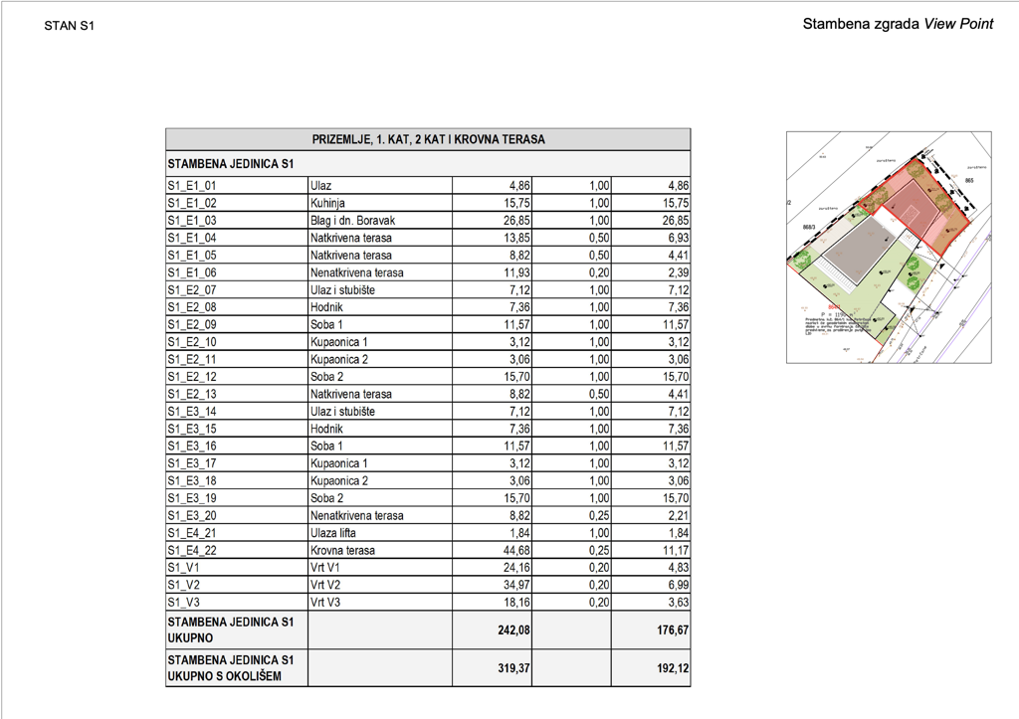The width and height of the screenshot is (1019, 719).
Task: Click 'Blag i dn. Boravak' cell
Action: point(380,220)
